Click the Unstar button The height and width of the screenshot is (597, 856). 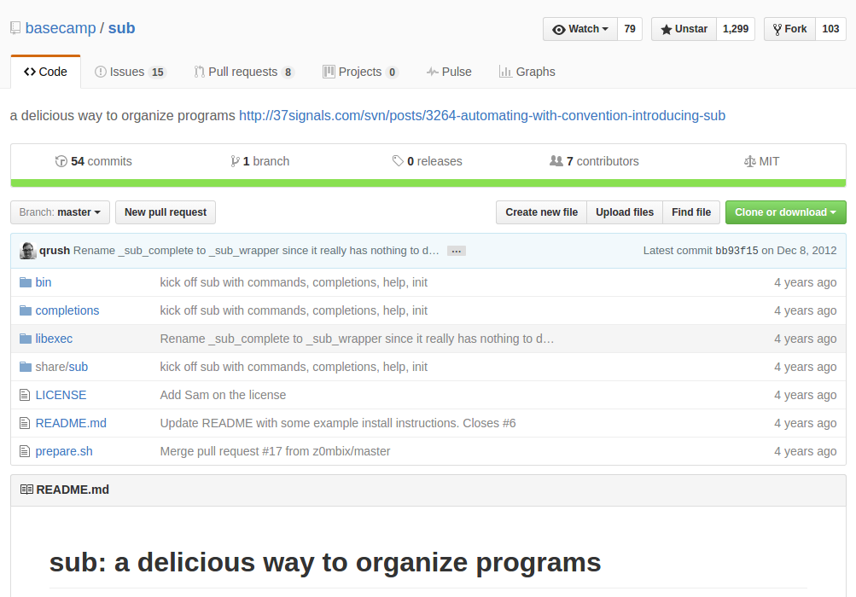[x=684, y=29]
